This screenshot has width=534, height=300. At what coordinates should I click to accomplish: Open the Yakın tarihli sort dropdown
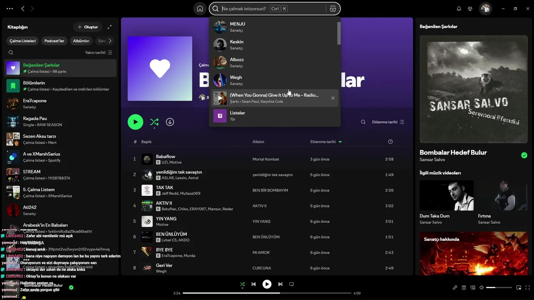point(98,52)
